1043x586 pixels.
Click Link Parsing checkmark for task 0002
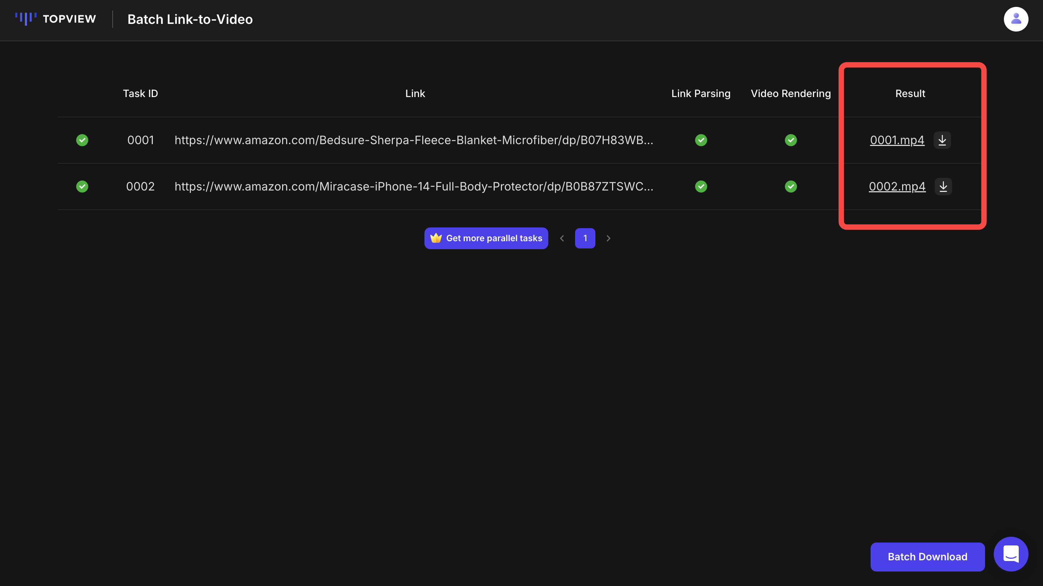click(701, 186)
